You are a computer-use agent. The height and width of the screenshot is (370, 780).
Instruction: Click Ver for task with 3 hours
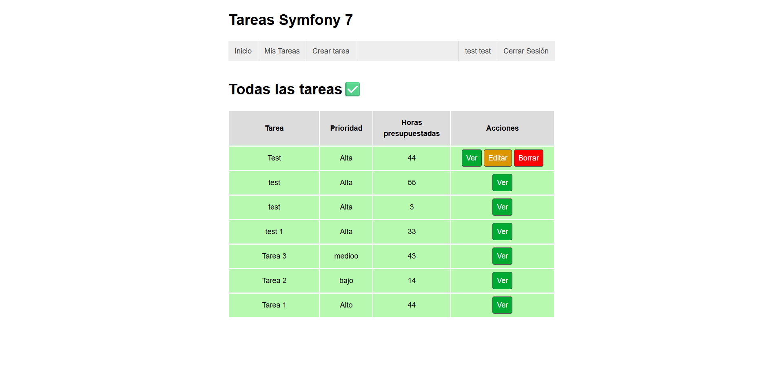pos(502,207)
